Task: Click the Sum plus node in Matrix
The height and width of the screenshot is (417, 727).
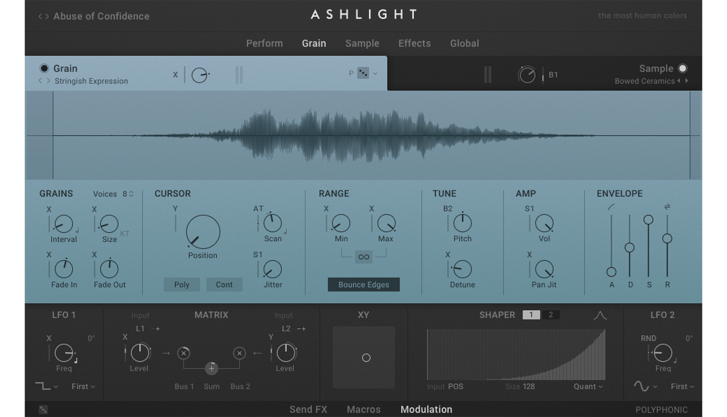Action: [x=211, y=368]
